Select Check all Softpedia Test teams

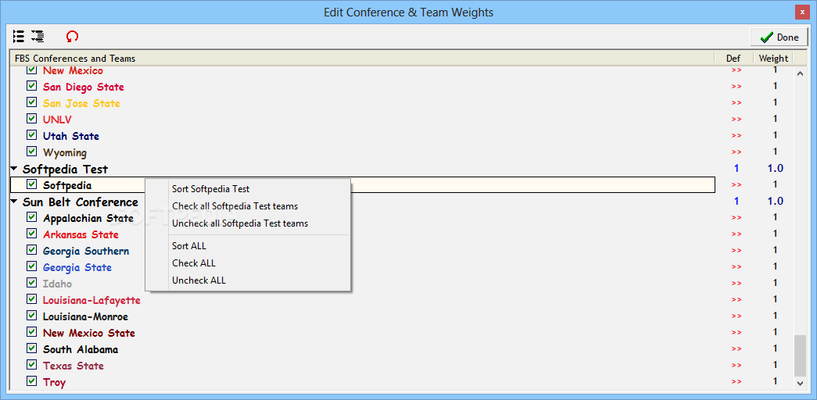pyautogui.click(x=235, y=206)
